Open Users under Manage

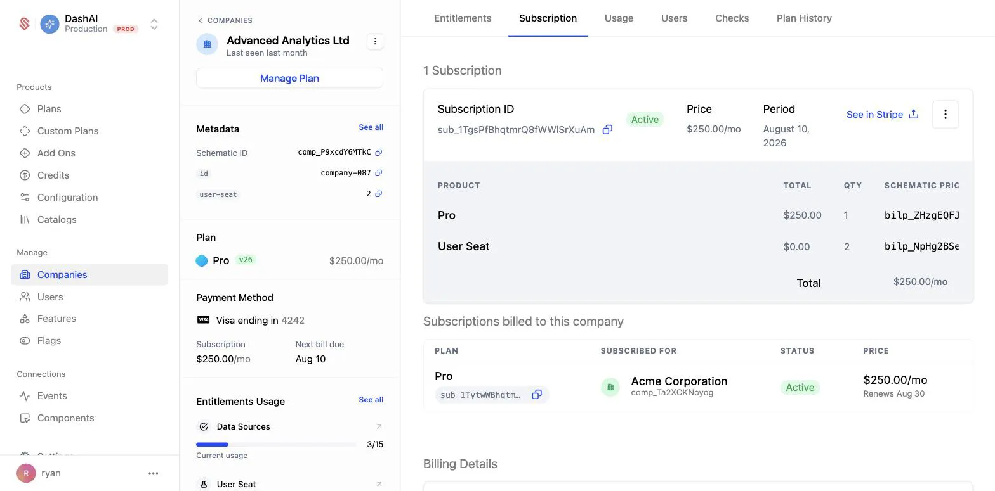coord(50,297)
